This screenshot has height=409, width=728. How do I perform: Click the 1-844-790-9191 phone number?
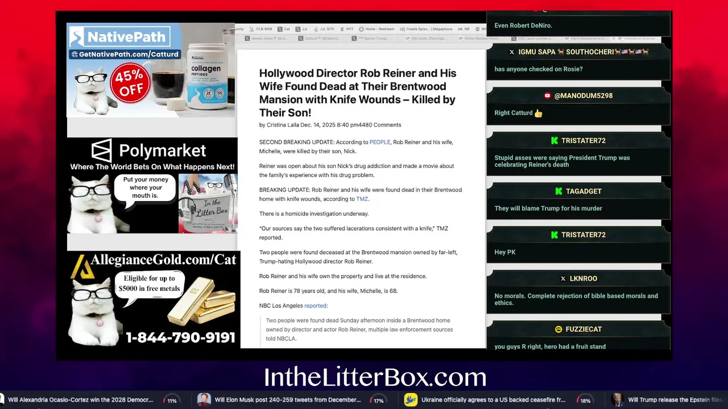(180, 337)
